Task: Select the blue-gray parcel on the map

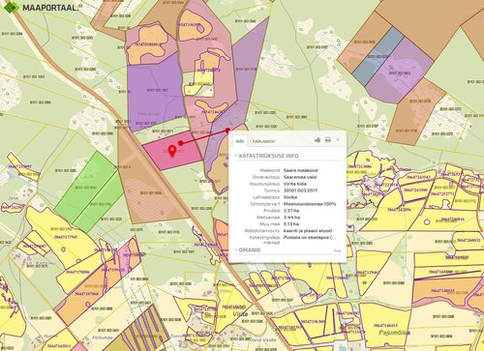Action: click(377, 56)
